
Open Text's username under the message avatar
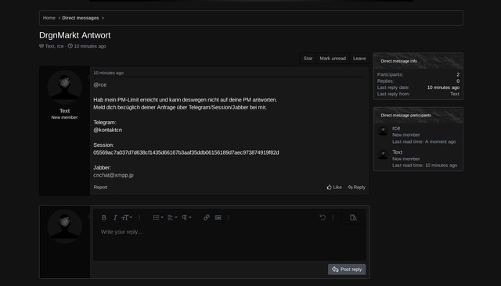point(64,111)
